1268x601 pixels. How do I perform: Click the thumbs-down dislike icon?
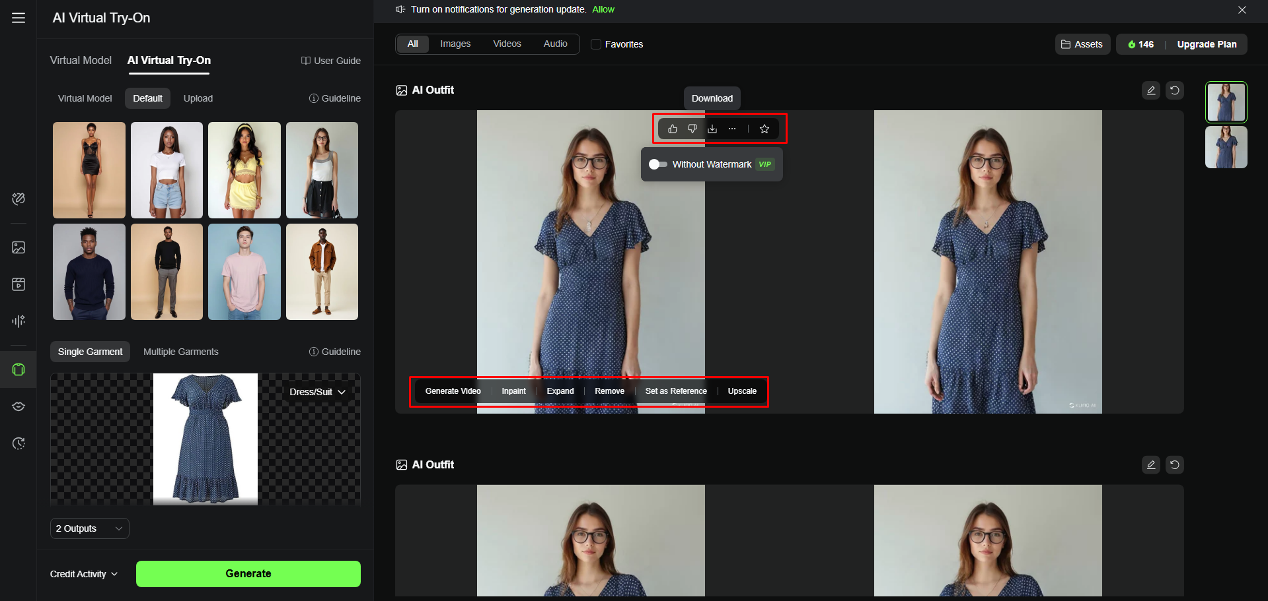click(692, 129)
